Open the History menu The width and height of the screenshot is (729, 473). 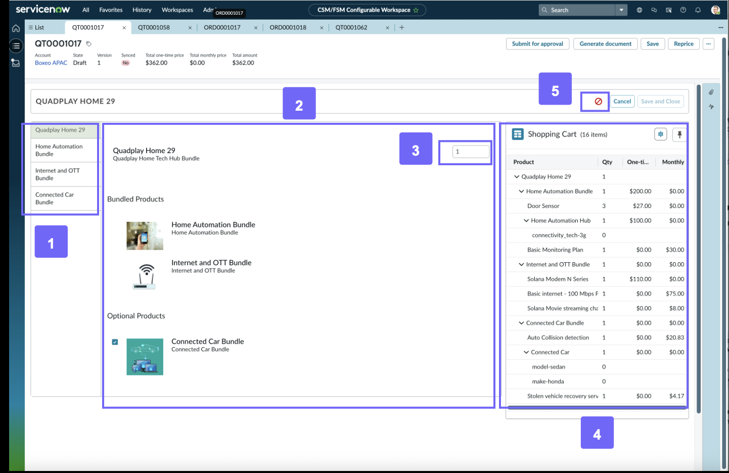(142, 10)
